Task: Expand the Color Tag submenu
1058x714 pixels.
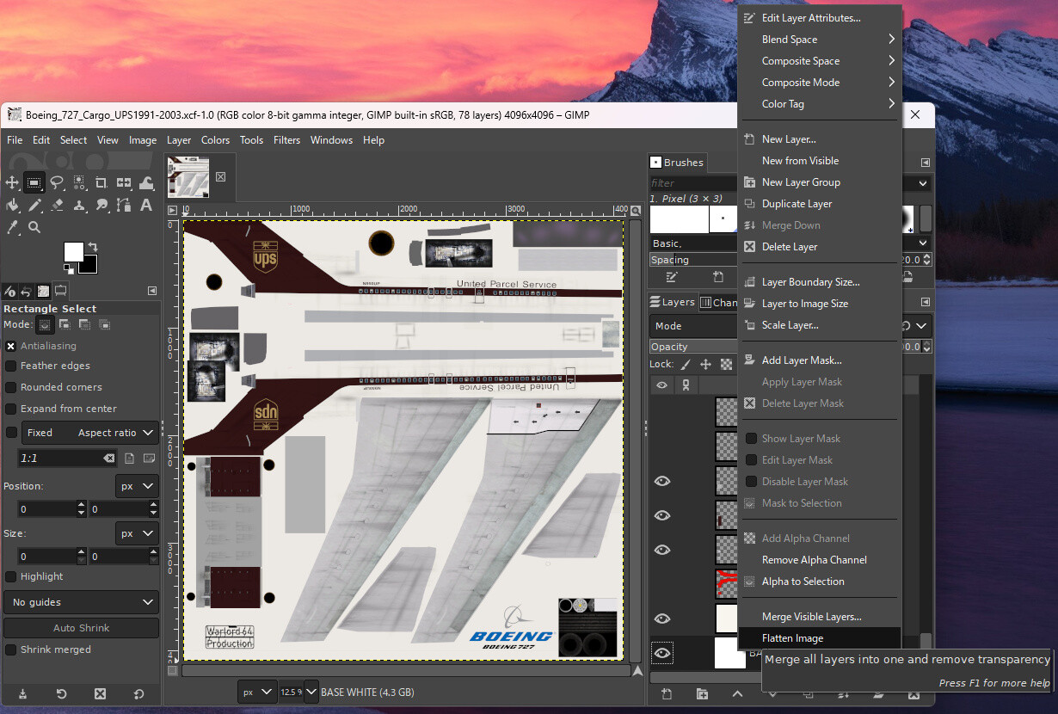Action: (820, 104)
